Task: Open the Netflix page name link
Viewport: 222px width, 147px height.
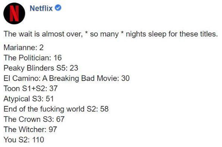Action: click(41, 8)
